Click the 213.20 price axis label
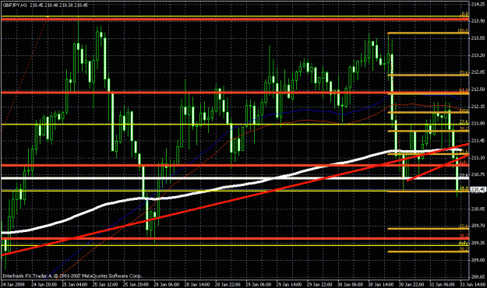 click(478, 55)
